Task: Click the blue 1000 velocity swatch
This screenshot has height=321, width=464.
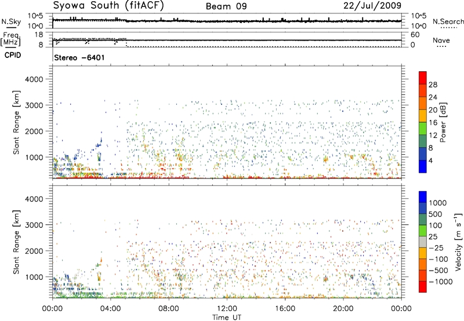Action: pos(423,197)
